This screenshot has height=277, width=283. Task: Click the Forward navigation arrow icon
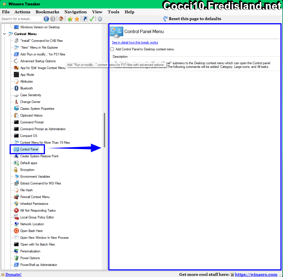coord(53,19)
